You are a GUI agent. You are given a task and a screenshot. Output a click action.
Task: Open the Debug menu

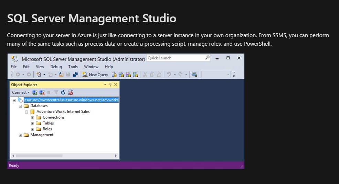56,67
